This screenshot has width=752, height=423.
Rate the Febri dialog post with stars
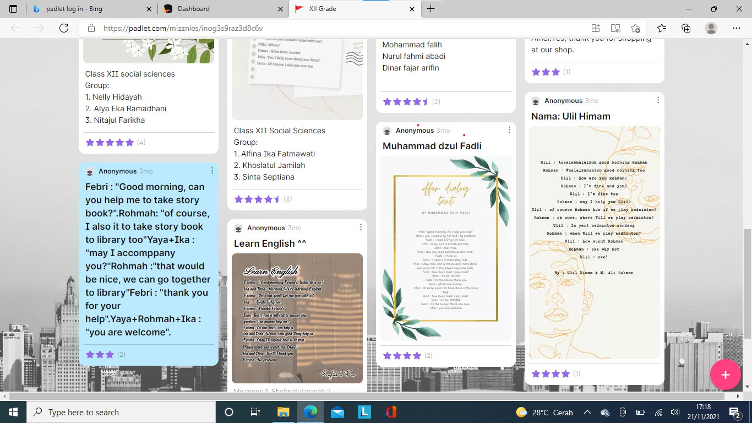tap(100, 355)
